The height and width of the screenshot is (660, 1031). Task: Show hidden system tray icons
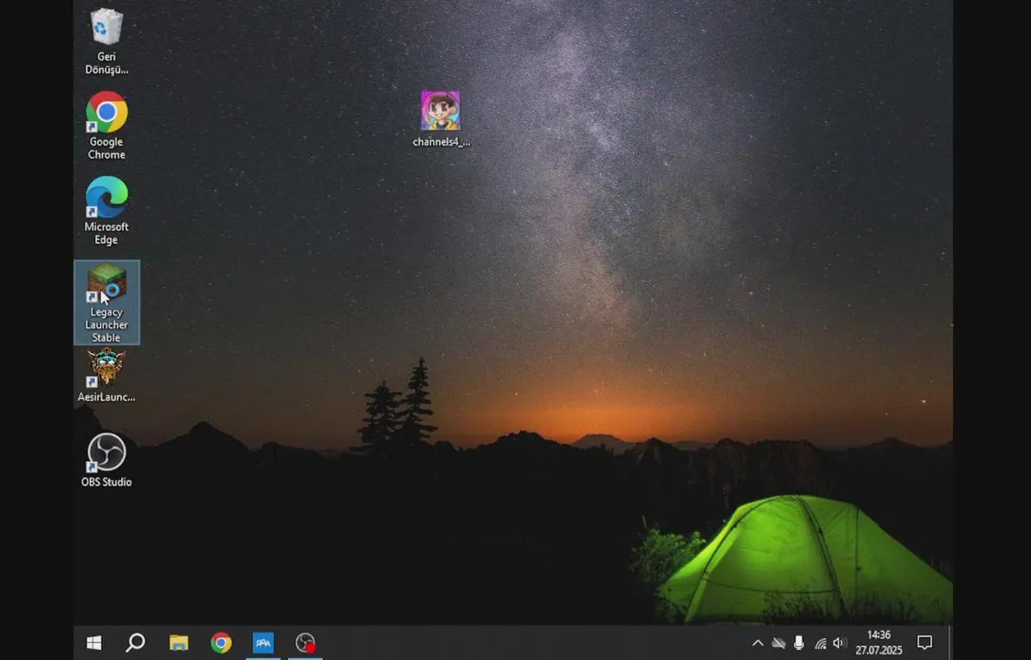pos(758,643)
